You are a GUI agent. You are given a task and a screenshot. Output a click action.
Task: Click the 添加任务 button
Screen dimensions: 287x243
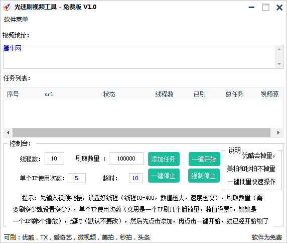click(164, 159)
